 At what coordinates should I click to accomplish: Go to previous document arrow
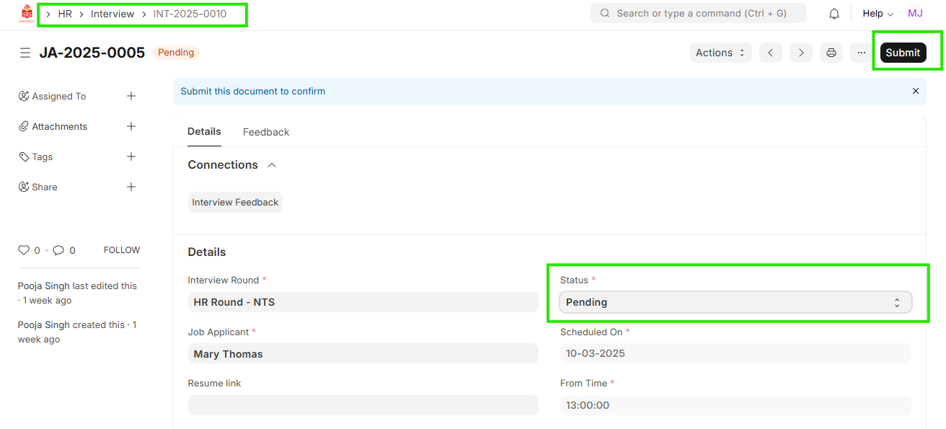point(771,53)
